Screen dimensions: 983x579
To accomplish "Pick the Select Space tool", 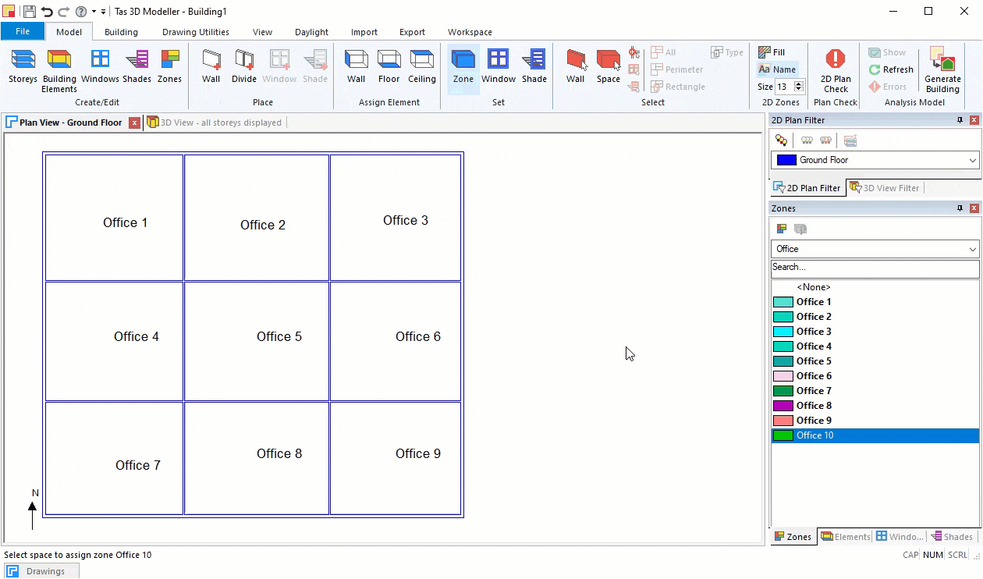I will pyautogui.click(x=609, y=66).
